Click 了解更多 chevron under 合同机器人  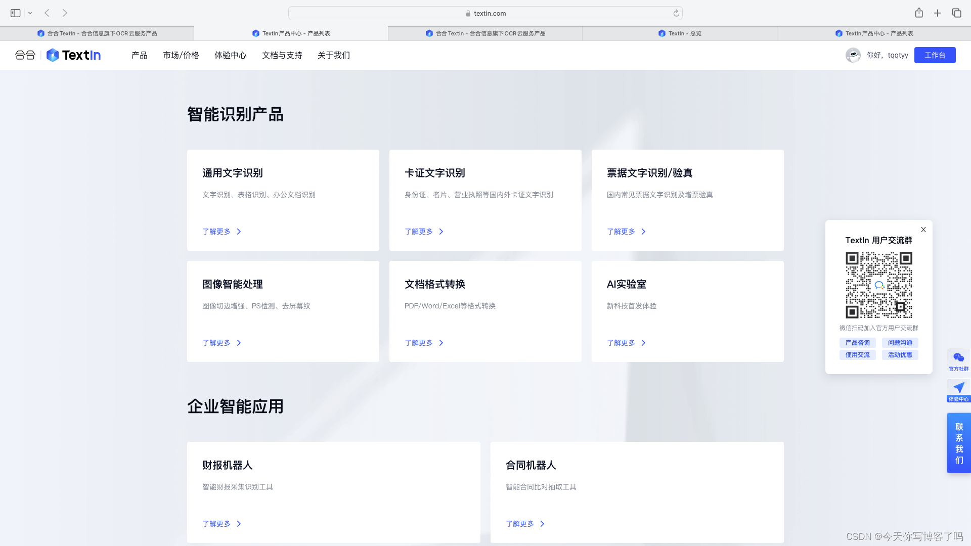click(542, 524)
